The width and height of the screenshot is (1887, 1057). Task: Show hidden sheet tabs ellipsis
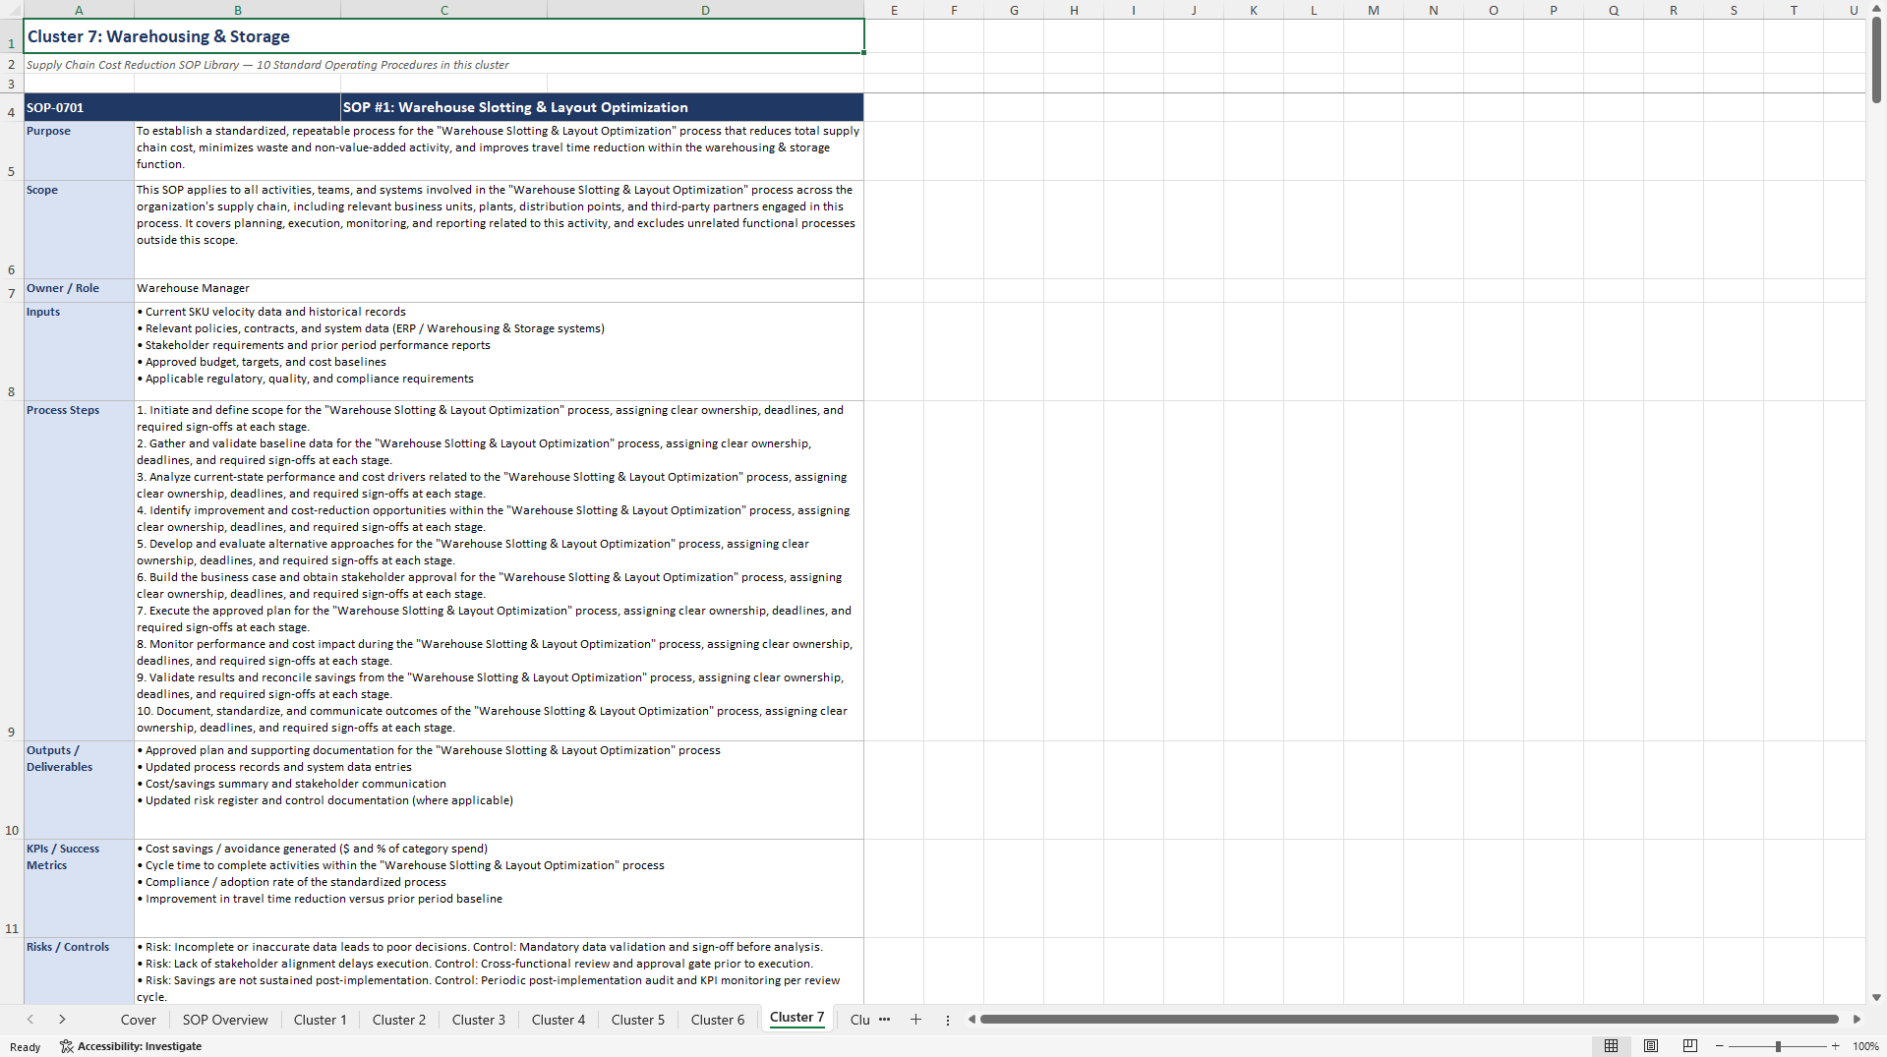pos(884,1020)
